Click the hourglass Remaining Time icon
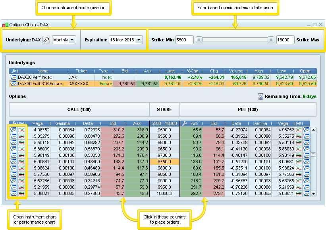326x230 pixels. pos(260,96)
